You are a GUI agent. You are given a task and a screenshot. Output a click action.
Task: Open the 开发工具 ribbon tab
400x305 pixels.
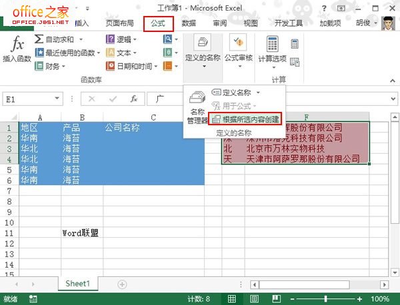pyautogui.click(x=289, y=23)
